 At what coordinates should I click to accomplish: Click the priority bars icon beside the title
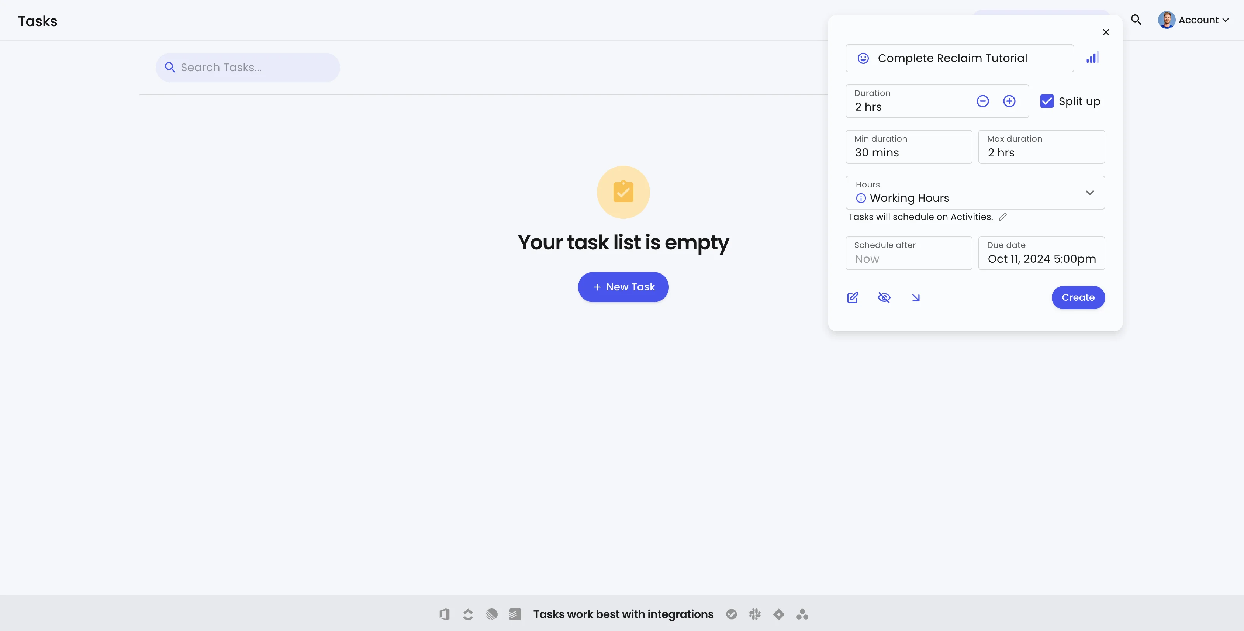point(1092,58)
